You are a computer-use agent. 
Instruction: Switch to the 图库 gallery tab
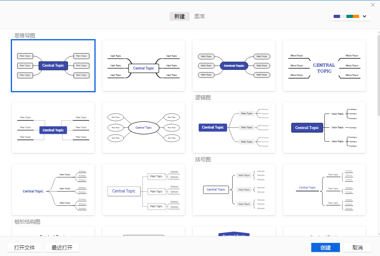pyautogui.click(x=200, y=16)
